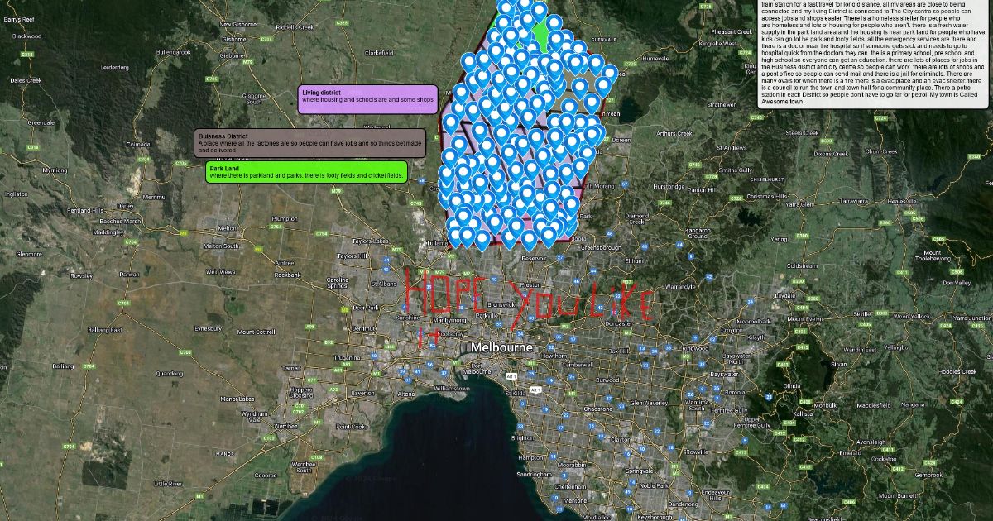Click the Port Melbourne map label
Image resolution: width=993 pixels, height=521 pixels.
click(476, 369)
